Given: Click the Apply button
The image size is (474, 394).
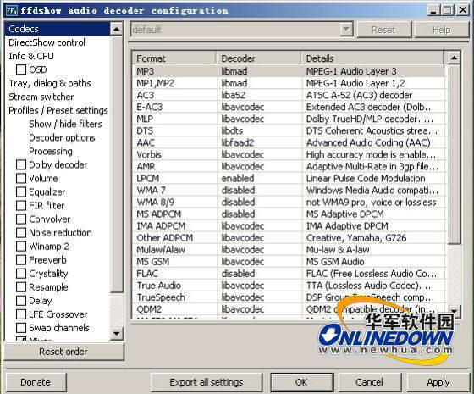Looking at the screenshot, I should click(438, 382).
